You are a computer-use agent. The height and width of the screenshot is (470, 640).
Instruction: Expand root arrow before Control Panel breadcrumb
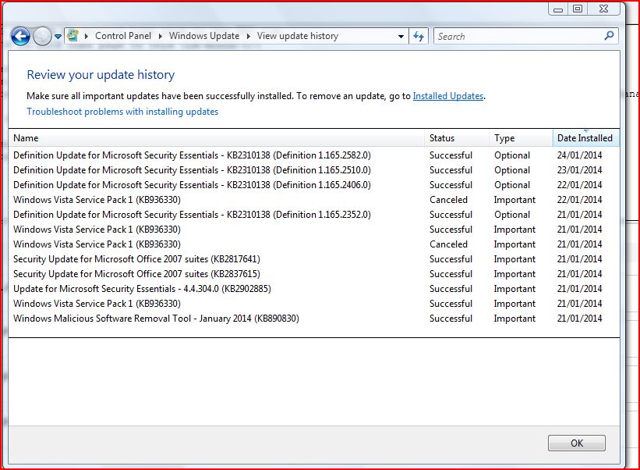[x=86, y=36]
